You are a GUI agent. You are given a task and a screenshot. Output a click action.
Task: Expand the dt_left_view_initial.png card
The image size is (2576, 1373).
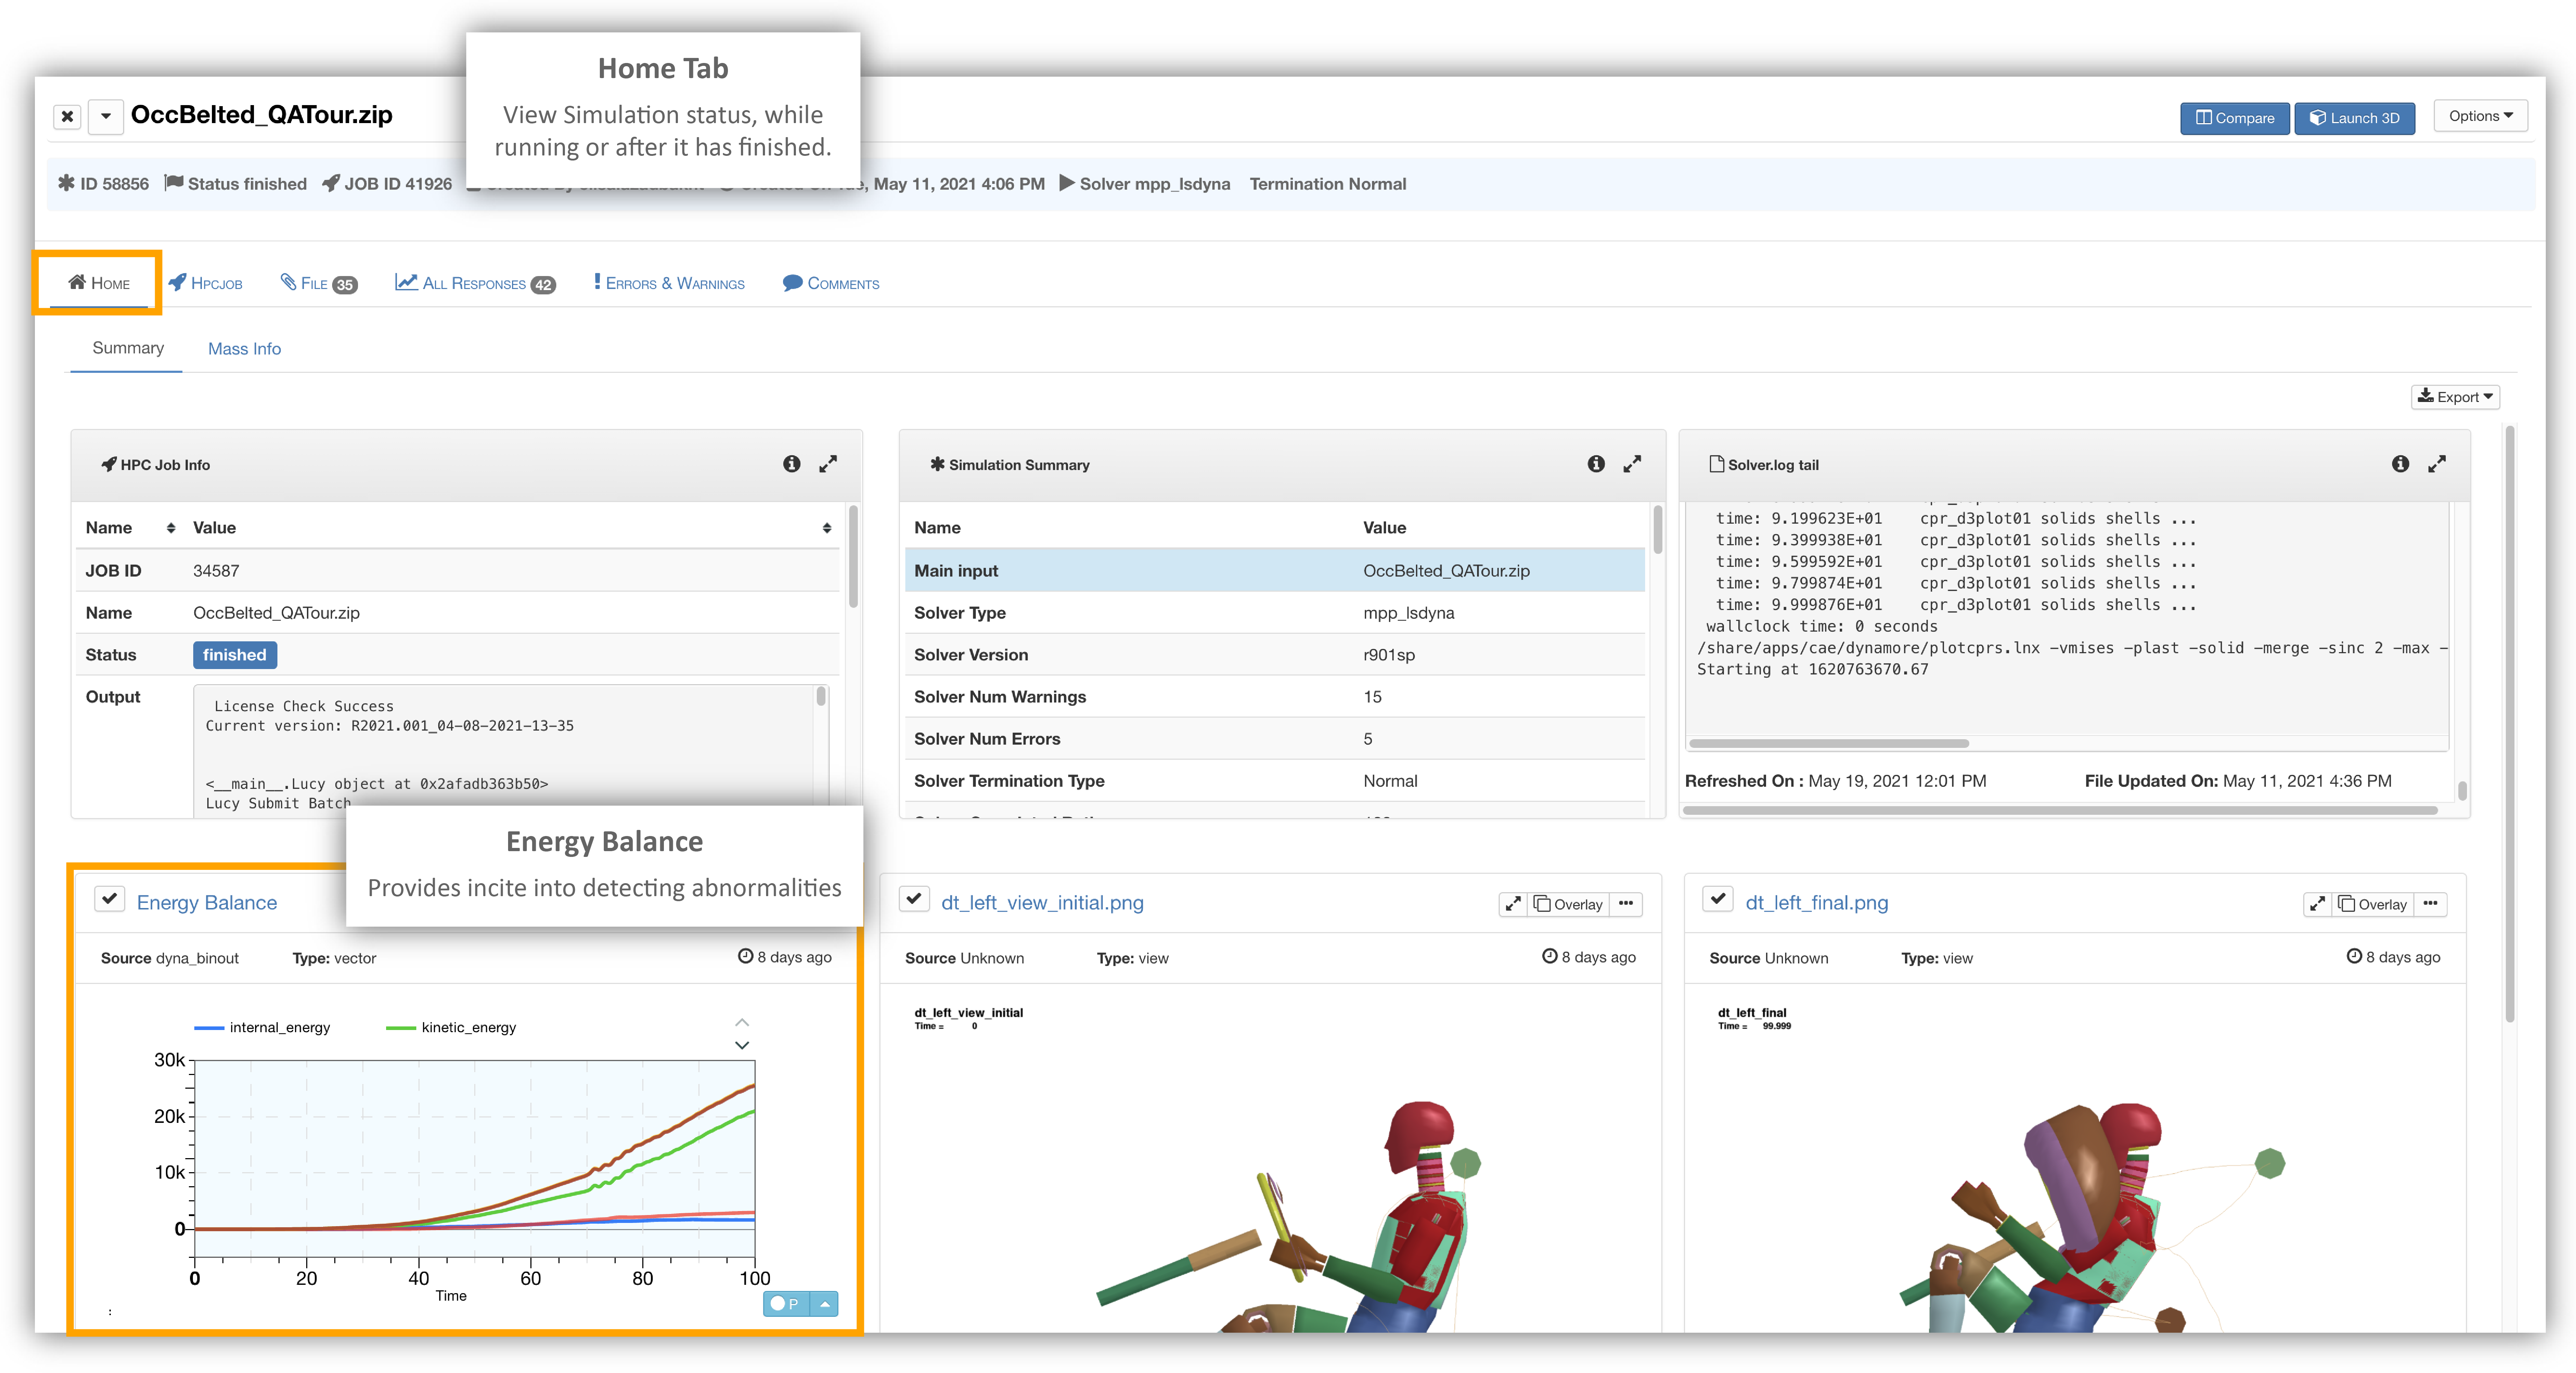tap(1513, 904)
